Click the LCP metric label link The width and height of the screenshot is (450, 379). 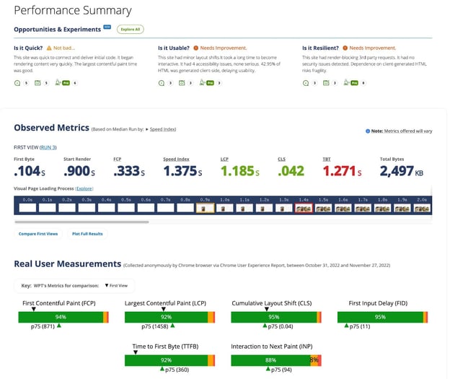point(226,158)
